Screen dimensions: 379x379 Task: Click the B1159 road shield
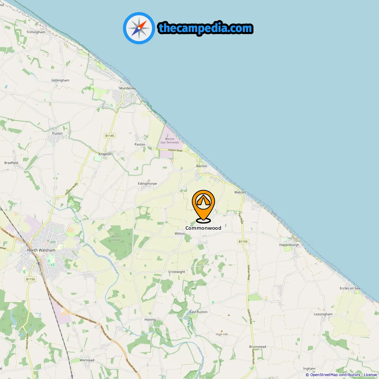[x=243, y=242]
